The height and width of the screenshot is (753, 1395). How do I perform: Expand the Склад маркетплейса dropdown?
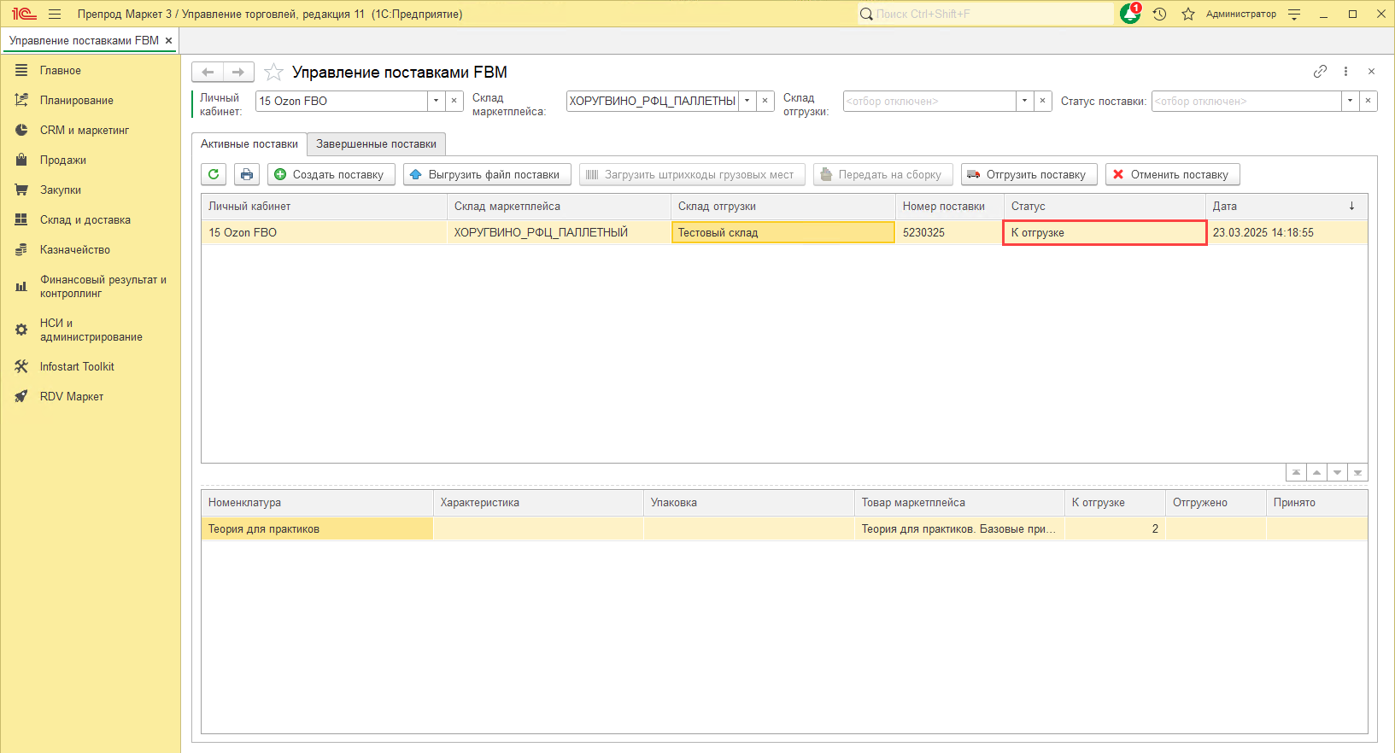[x=747, y=101]
